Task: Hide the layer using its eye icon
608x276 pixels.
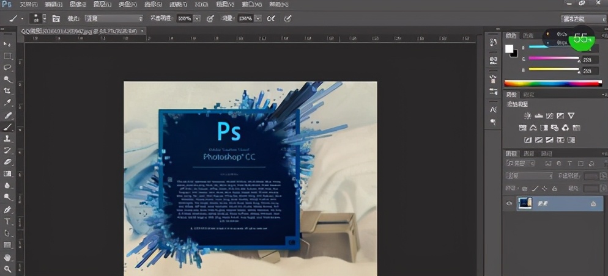Action: click(509, 203)
